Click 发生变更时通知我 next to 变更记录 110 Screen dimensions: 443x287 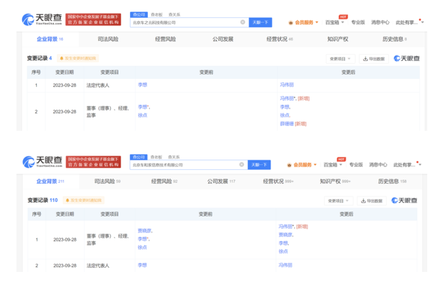(x=84, y=200)
